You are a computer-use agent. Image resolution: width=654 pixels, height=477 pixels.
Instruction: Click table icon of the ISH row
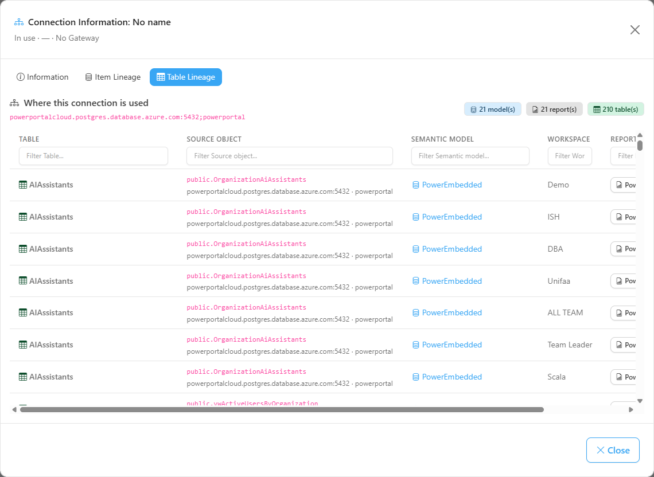tap(23, 217)
